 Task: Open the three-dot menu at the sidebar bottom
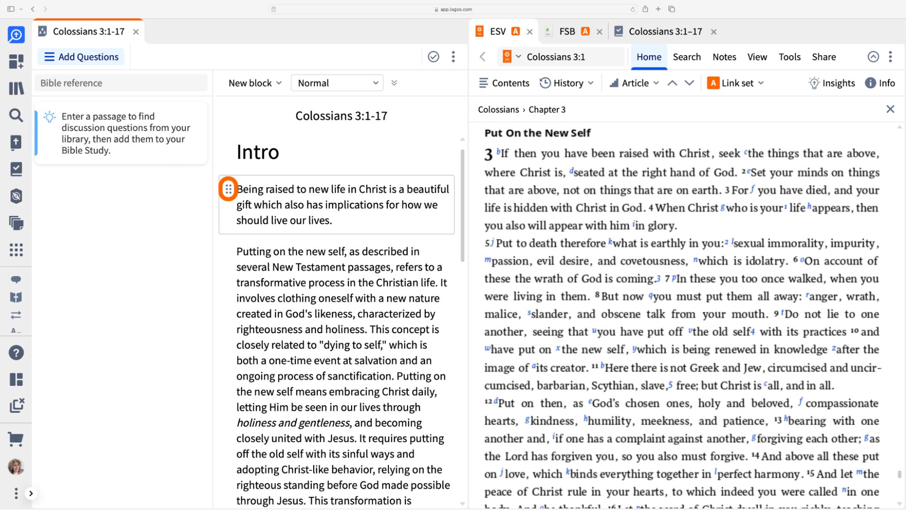click(16, 493)
